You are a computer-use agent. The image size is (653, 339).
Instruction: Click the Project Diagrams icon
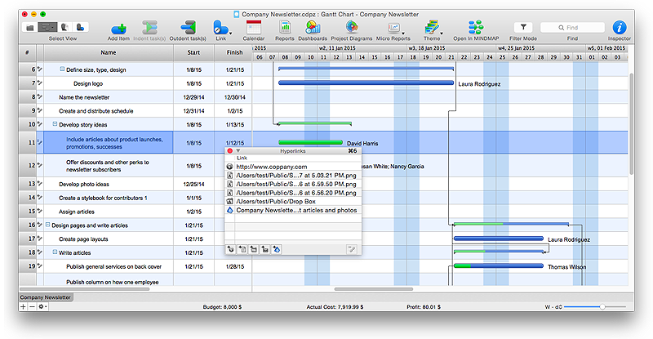click(x=351, y=28)
